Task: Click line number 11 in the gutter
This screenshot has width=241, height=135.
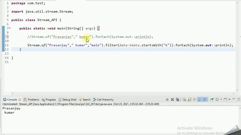Action: (x=7, y=45)
